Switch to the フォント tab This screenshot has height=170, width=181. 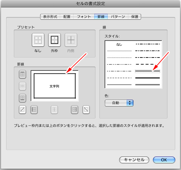click(84, 17)
